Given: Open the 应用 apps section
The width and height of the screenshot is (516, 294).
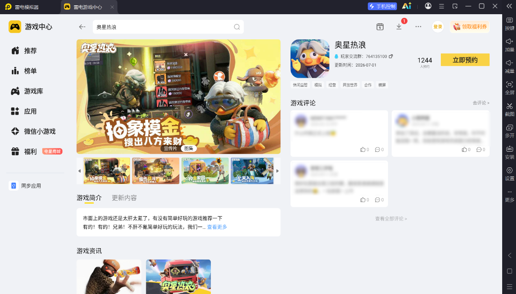Looking at the screenshot, I should 24,111.
